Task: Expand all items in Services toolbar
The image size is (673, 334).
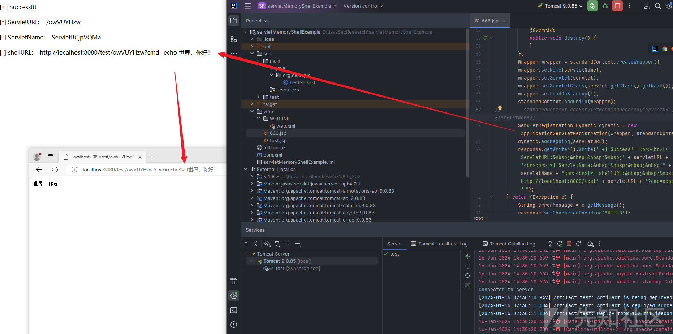Action: [246, 244]
